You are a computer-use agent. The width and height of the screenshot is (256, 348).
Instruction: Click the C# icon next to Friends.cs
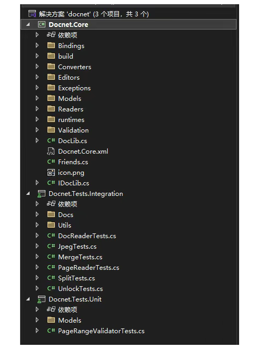pyautogui.click(x=51, y=162)
